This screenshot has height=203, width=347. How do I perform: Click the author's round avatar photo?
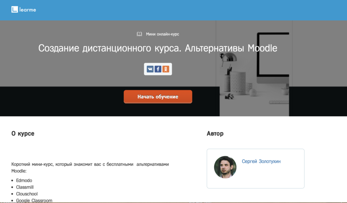tap(225, 167)
